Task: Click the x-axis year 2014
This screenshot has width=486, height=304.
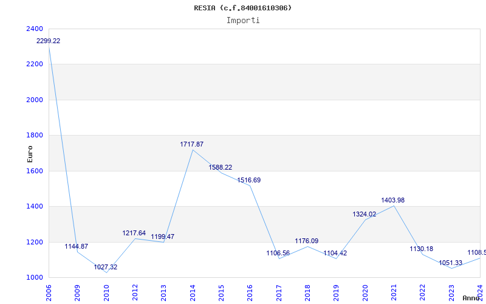Action: (193, 293)
